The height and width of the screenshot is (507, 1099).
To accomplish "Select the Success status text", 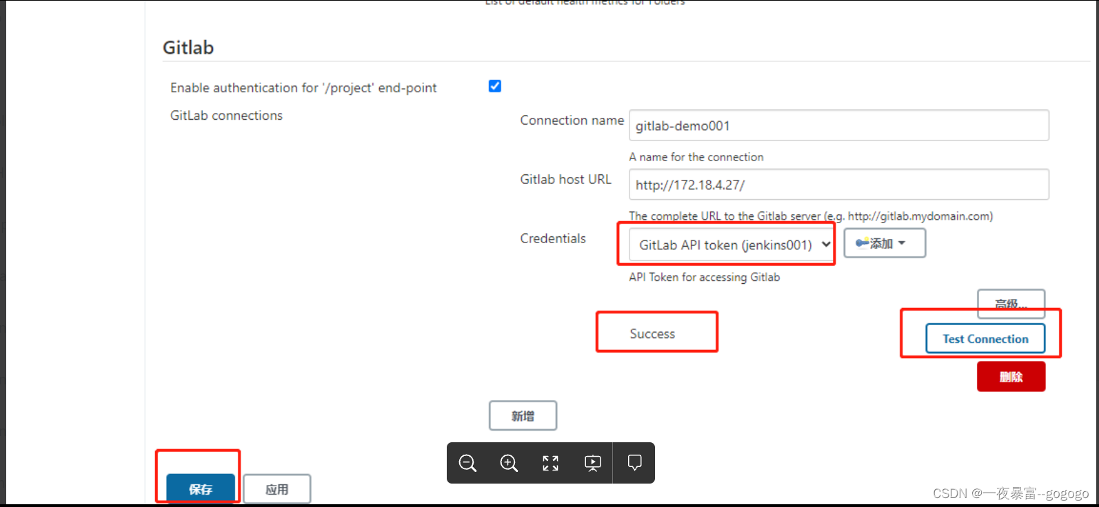I will click(x=652, y=334).
